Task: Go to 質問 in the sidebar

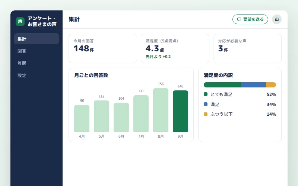Action: pos(37,63)
